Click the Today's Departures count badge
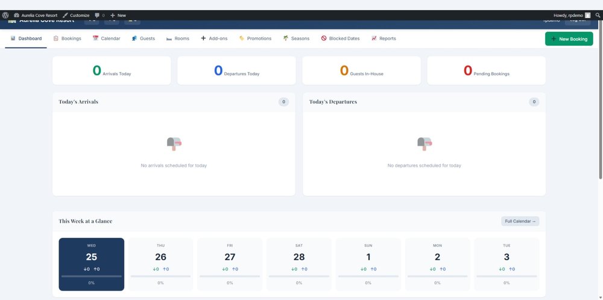 click(x=534, y=102)
